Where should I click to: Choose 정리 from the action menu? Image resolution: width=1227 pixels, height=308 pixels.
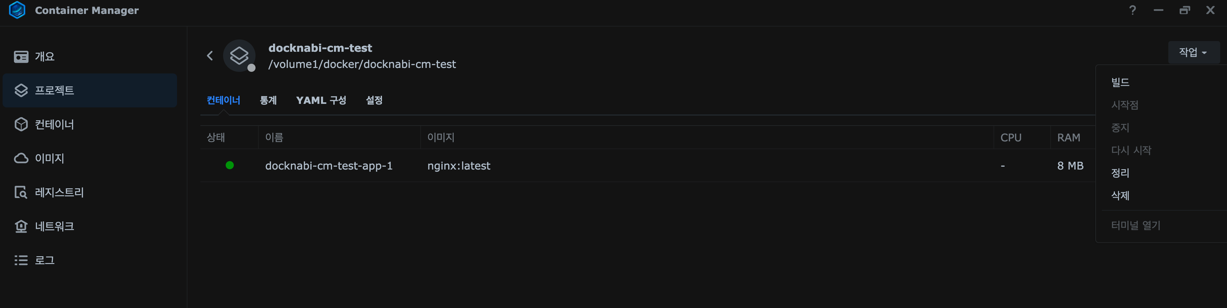click(1120, 173)
